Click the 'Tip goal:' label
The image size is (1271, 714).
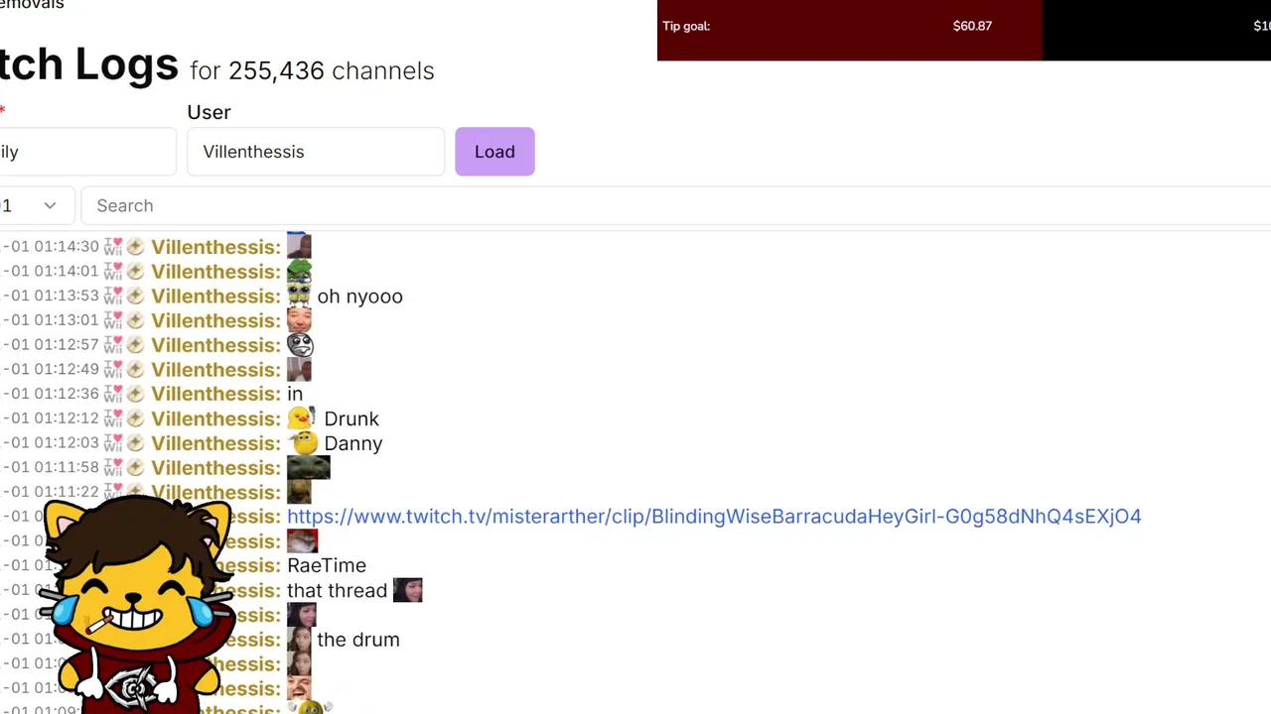click(x=686, y=26)
